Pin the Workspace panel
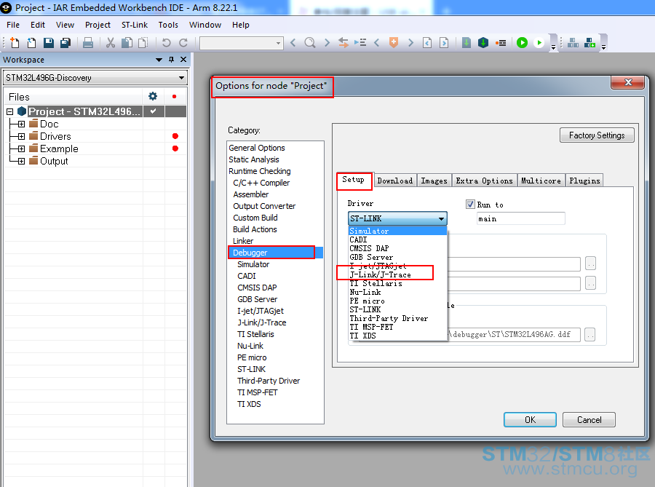655x487 pixels. click(x=171, y=60)
